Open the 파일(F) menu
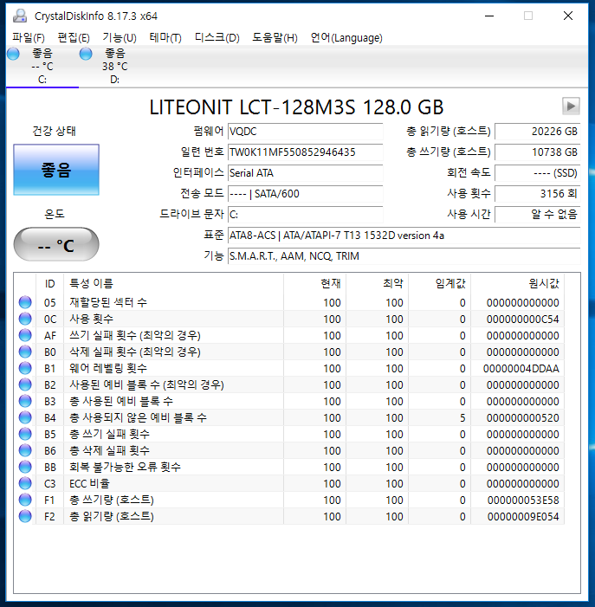The width and height of the screenshot is (595, 607). tap(29, 37)
